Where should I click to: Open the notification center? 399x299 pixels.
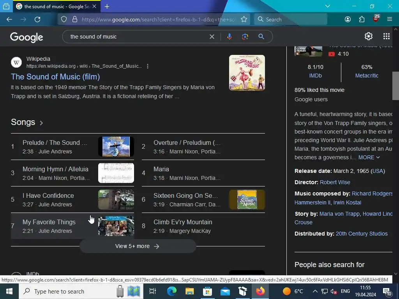(387, 292)
